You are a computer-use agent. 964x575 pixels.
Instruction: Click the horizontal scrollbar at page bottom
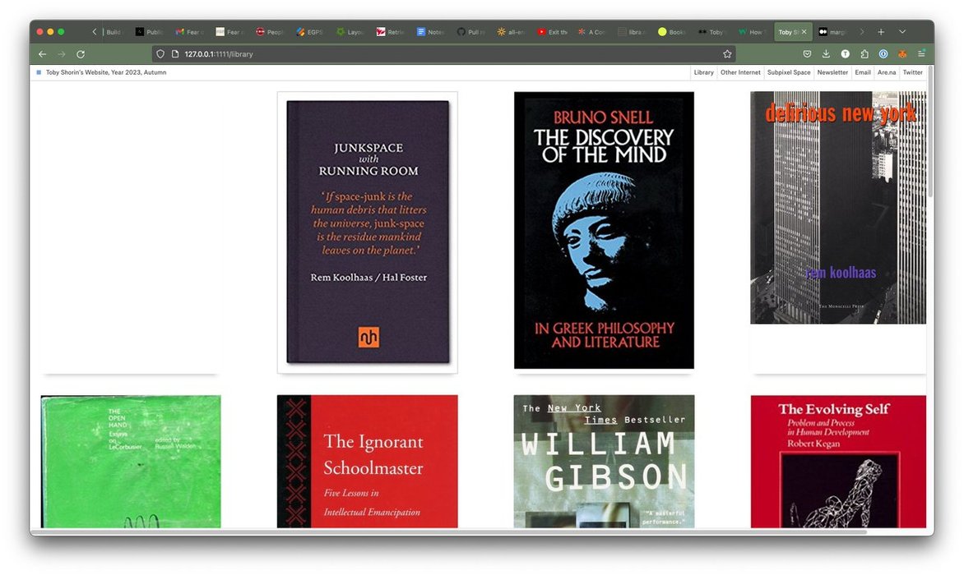click(449, 531)
